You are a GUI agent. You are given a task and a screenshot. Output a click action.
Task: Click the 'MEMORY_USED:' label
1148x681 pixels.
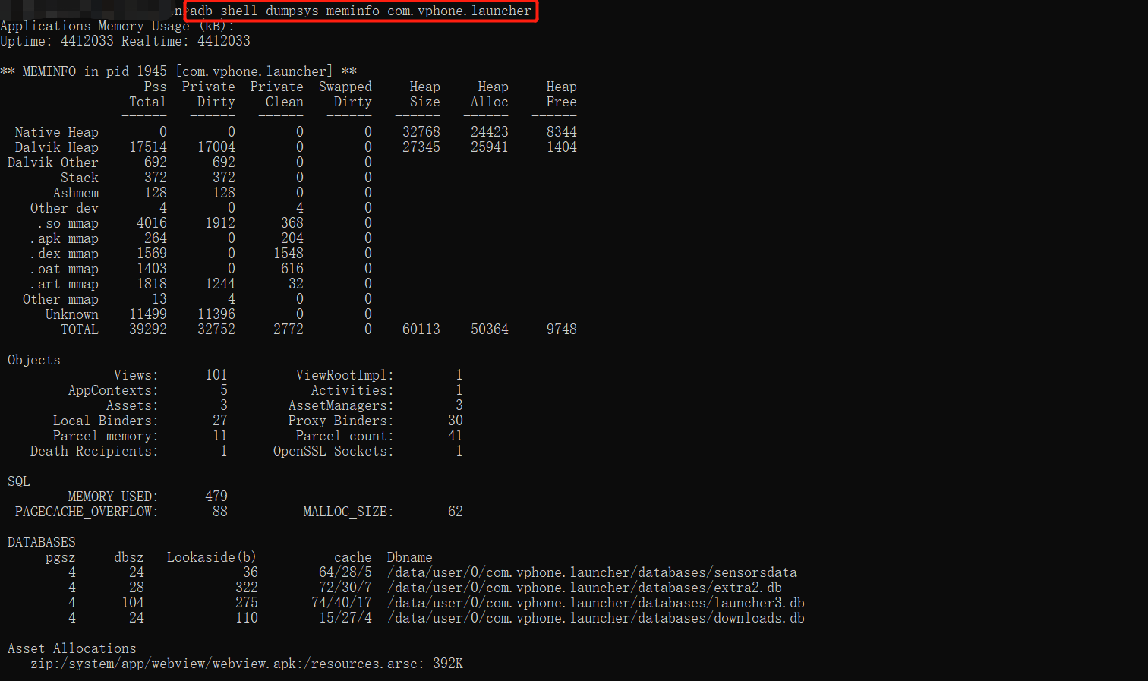pyautogui.click(x=114, y=497)
